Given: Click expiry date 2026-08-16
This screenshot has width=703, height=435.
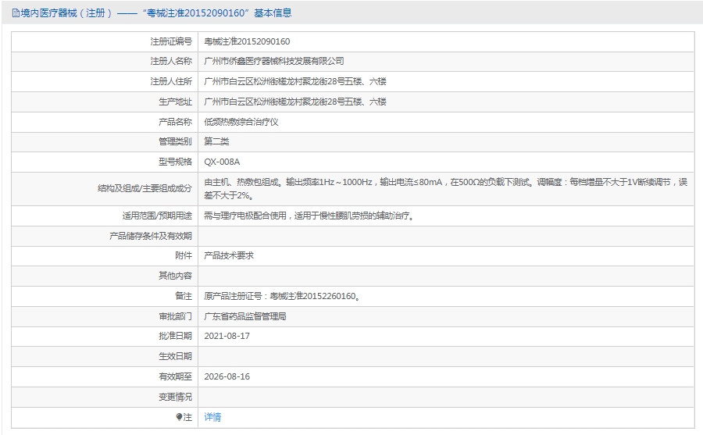Looking at the screenshot, I should (227, 376).
